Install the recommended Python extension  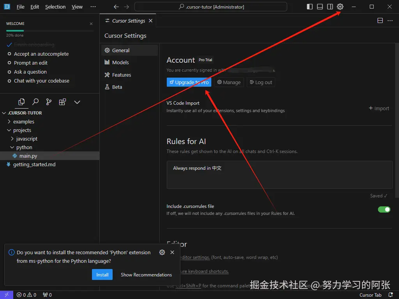[x=102, y=274]
